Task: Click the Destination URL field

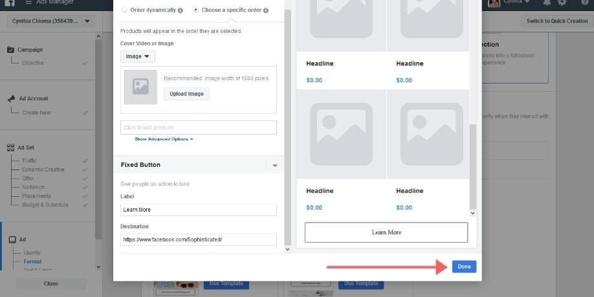Action: tap(199, 240)
